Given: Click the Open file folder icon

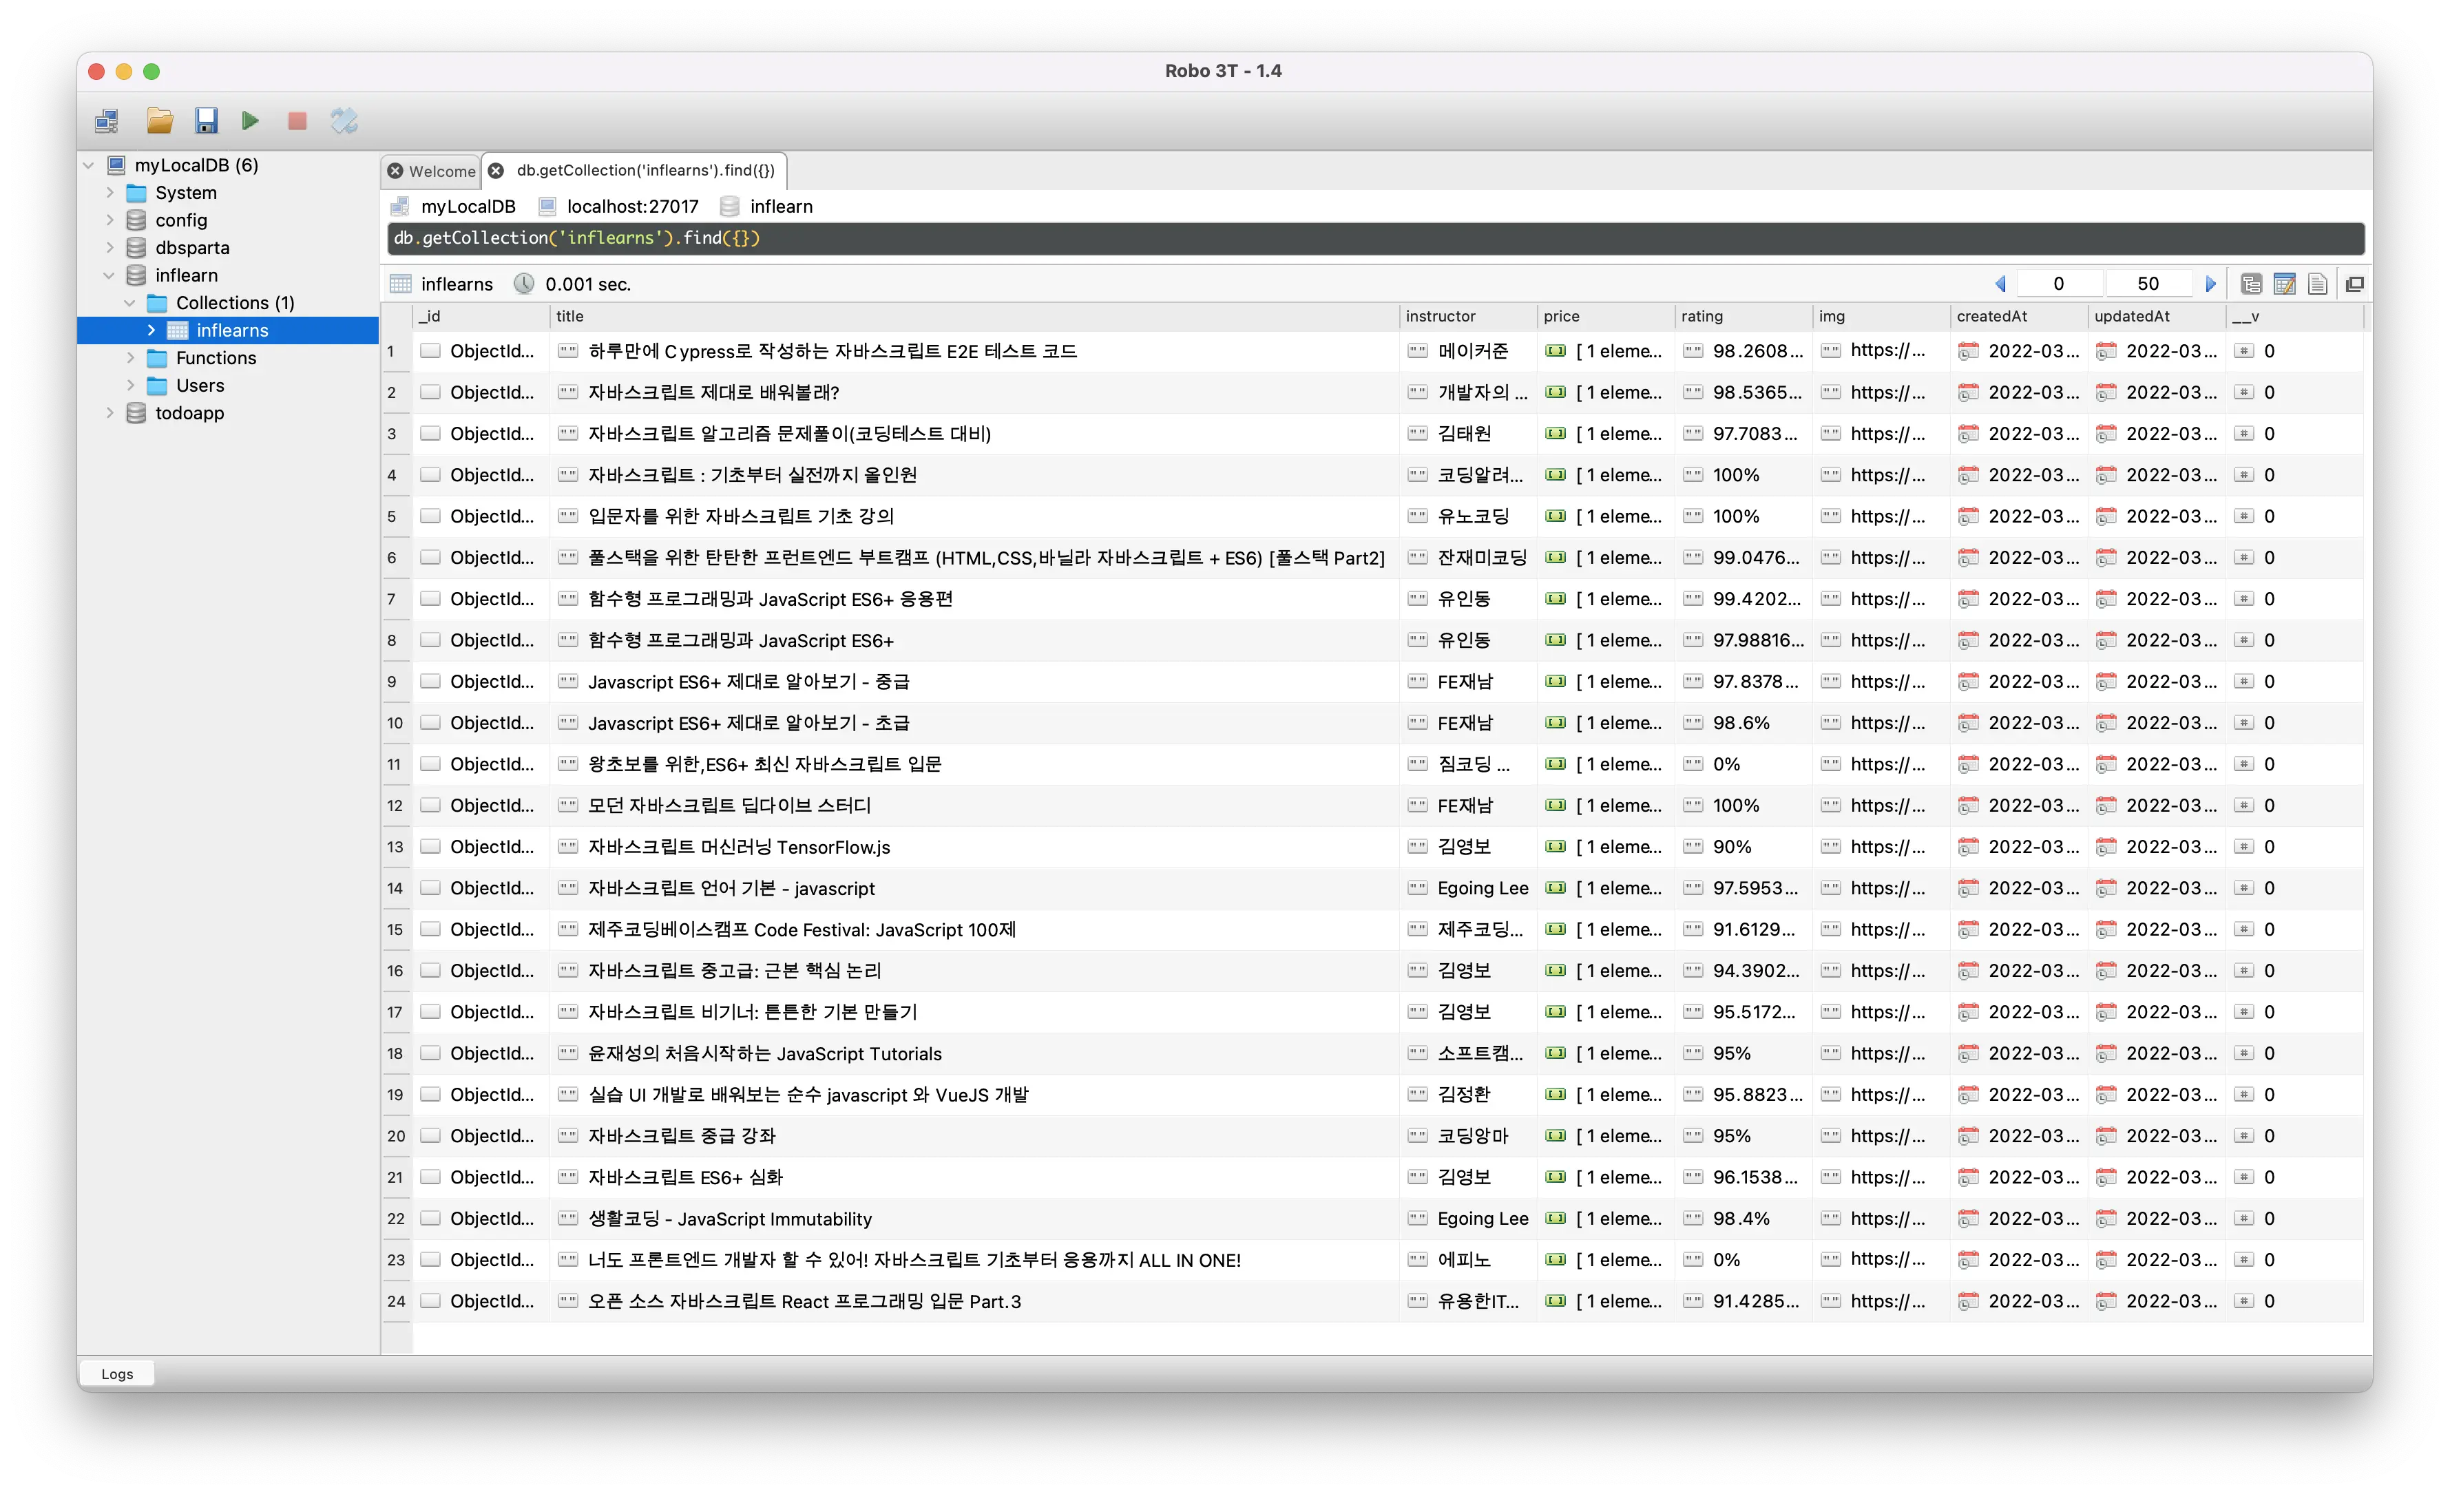Looking at the screenshot, I should pos(160,121).
